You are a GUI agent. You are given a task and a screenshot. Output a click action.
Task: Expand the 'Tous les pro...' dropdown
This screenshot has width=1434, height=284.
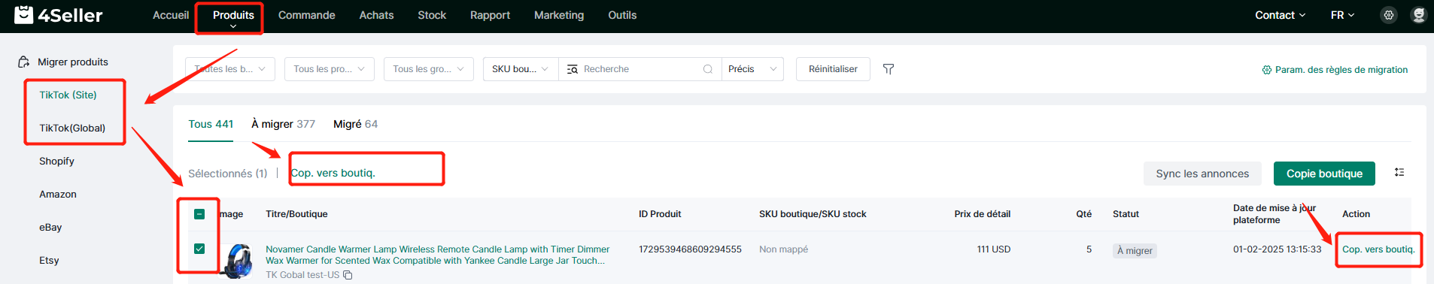tap(330, 69)
